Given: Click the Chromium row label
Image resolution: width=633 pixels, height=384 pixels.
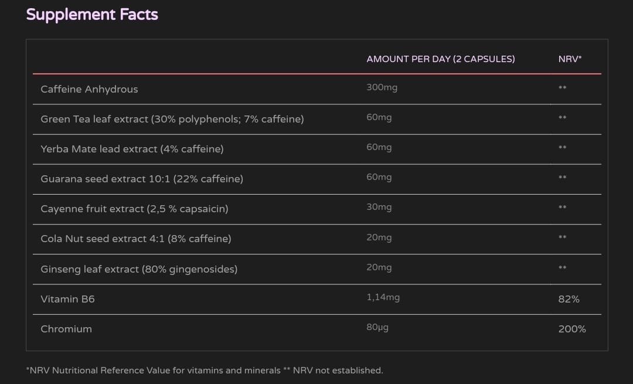Looking at the screenshot, I should tap(66, 329).
